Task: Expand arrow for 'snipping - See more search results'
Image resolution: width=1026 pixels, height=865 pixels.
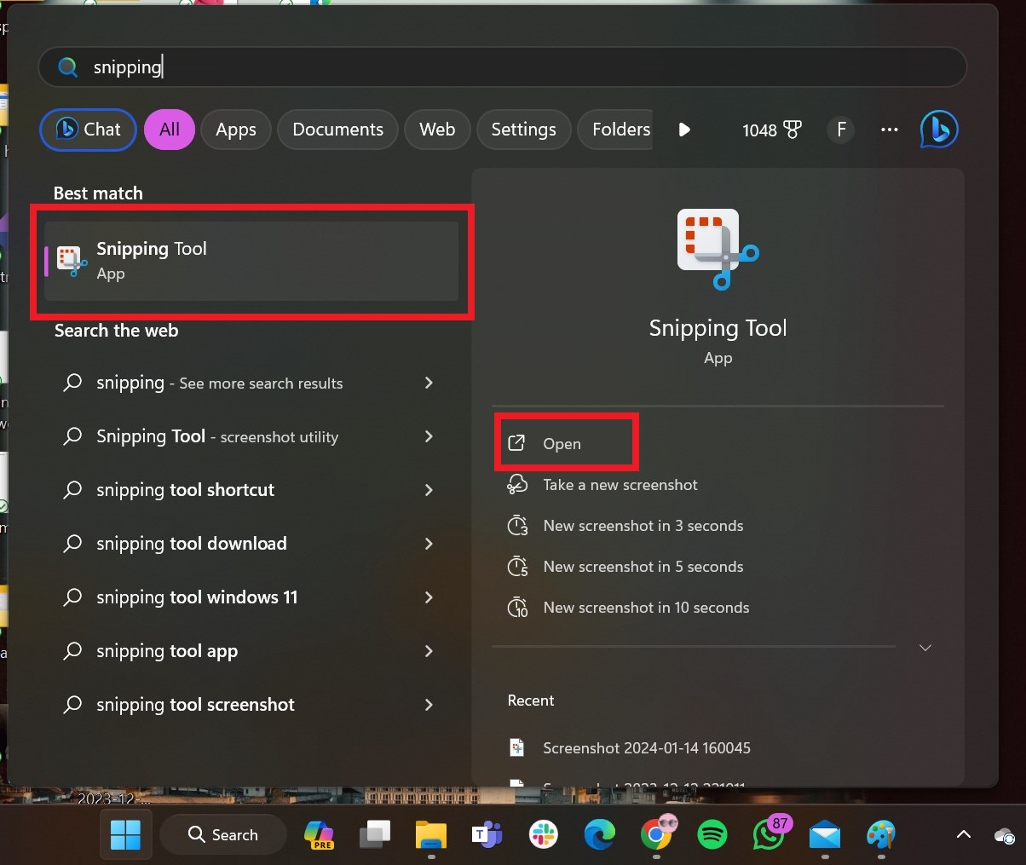Action: tap(429, 383)
